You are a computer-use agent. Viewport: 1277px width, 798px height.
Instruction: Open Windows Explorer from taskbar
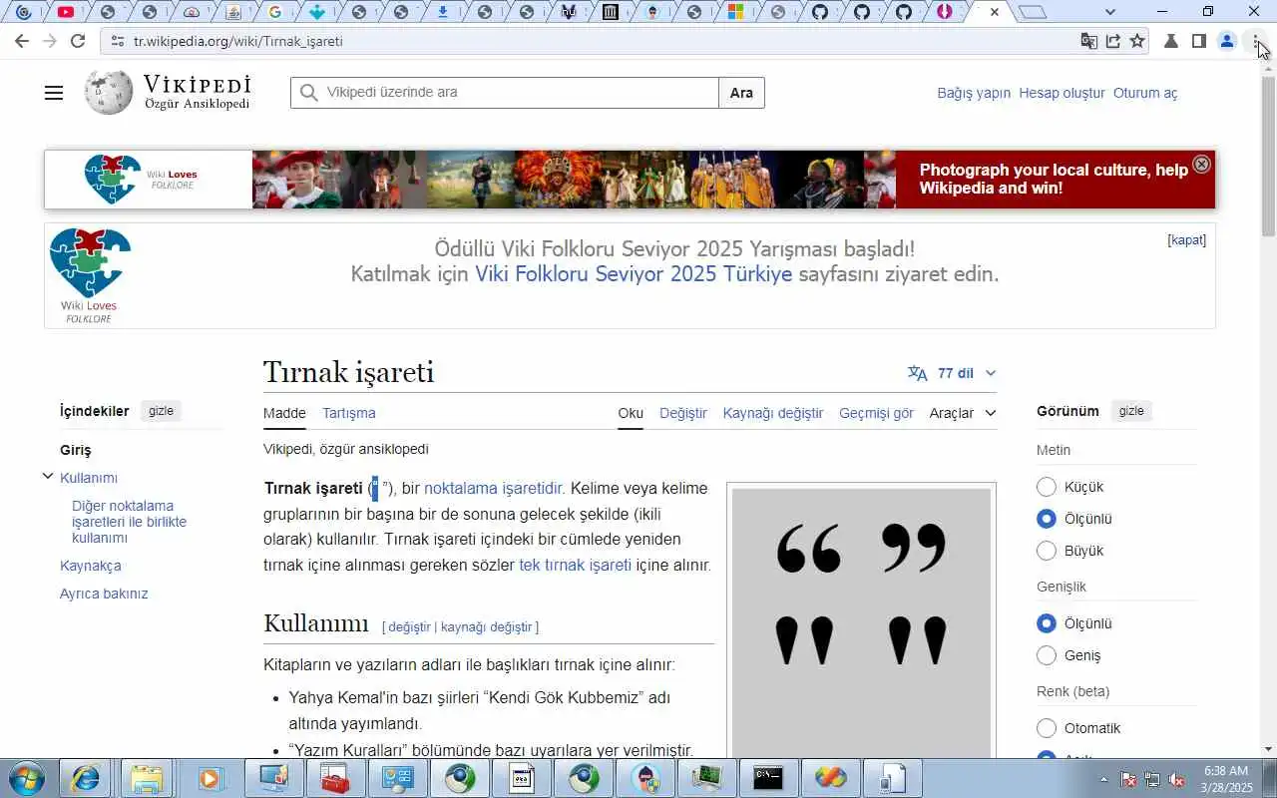[x=147, y=778]
